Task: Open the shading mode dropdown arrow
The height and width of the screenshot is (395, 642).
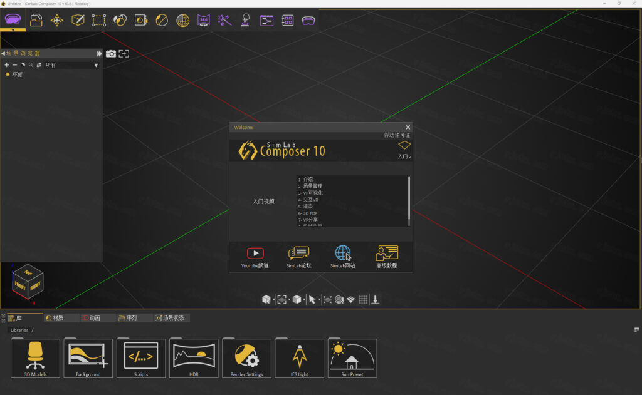Action: click(304, 300)
